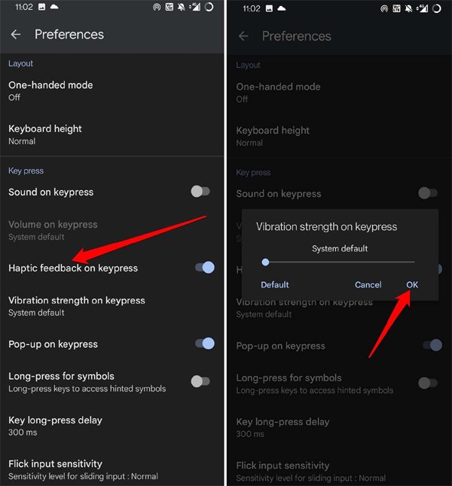Tap the battery ring icon in right status bar
This screenshot has width=452, height=486.
coord(436,8)
